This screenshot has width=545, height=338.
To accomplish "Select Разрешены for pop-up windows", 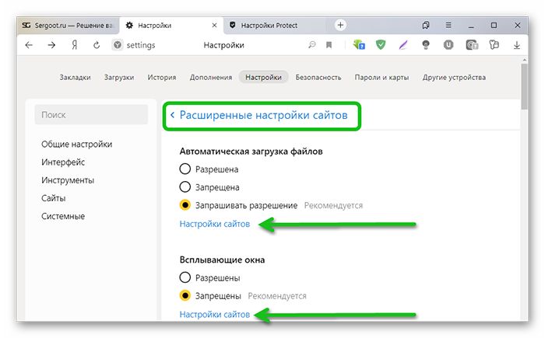I will [185, 277].
